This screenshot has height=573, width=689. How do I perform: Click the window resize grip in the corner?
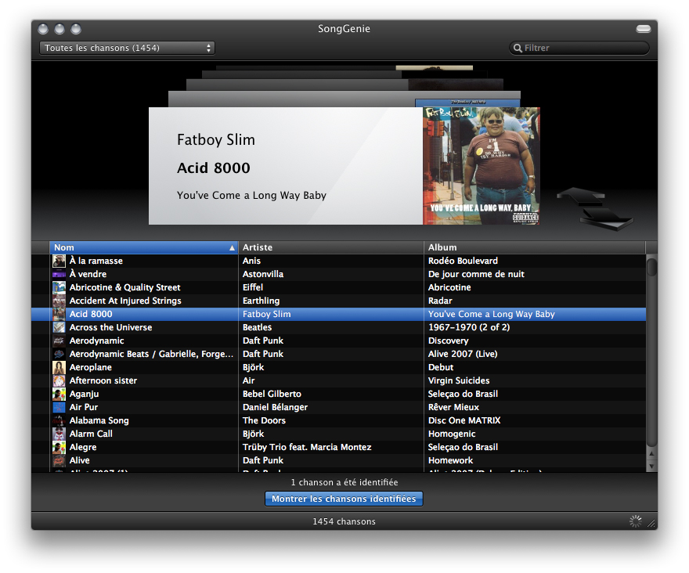click(651, 523)
